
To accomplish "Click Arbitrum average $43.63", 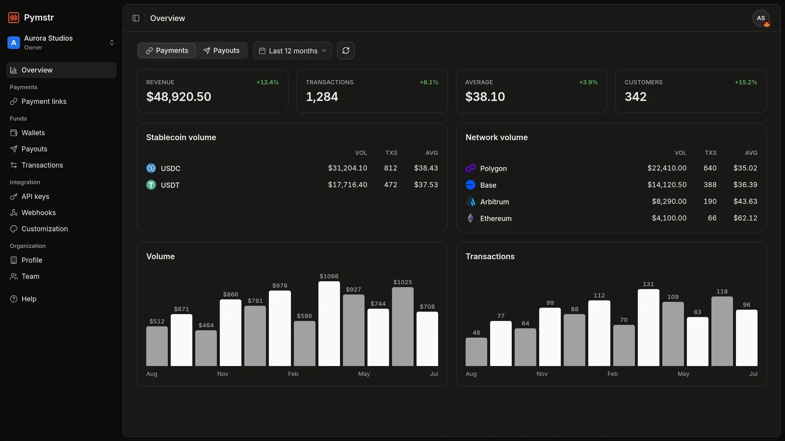I will point(745,201).
